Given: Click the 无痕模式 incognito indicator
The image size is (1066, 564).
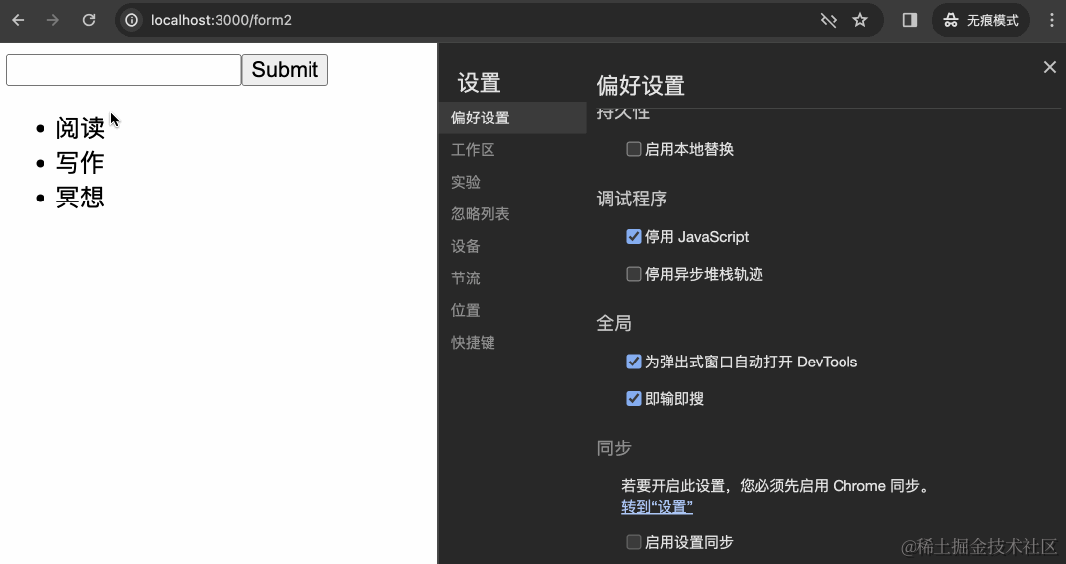Looking at the screenshot, I should coord(980,20).
